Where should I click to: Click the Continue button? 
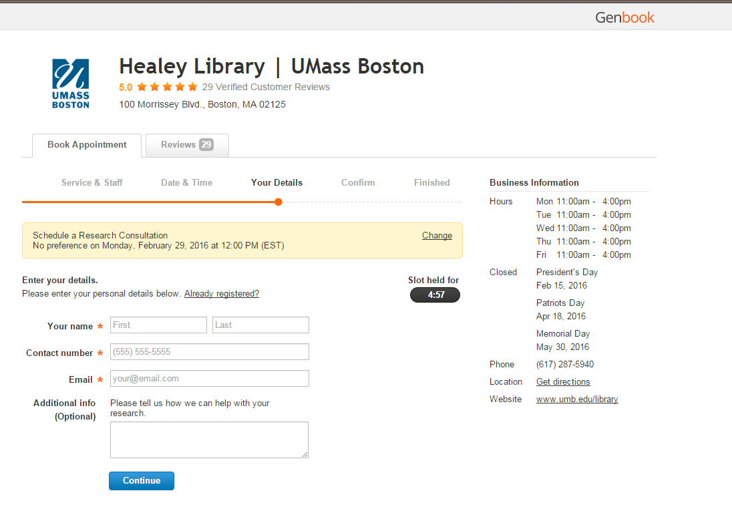142,481
